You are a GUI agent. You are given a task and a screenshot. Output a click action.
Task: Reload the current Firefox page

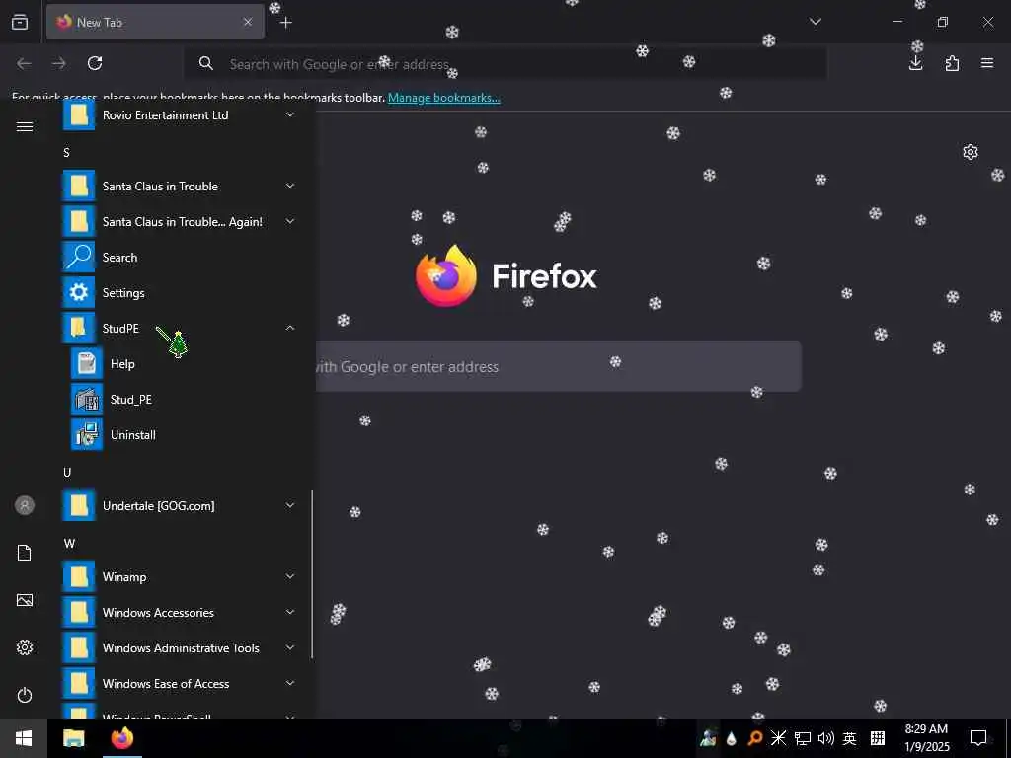click(95, 63)
